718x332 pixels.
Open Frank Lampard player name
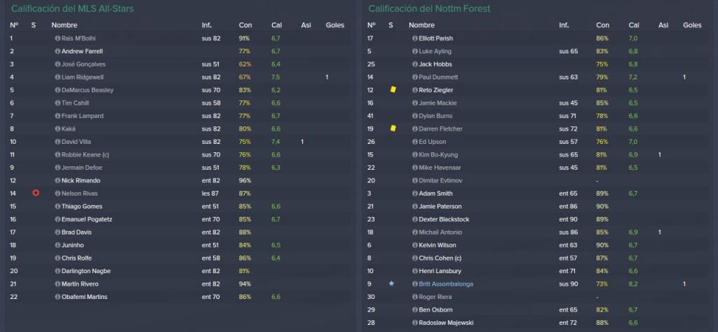tap(83, 116)
